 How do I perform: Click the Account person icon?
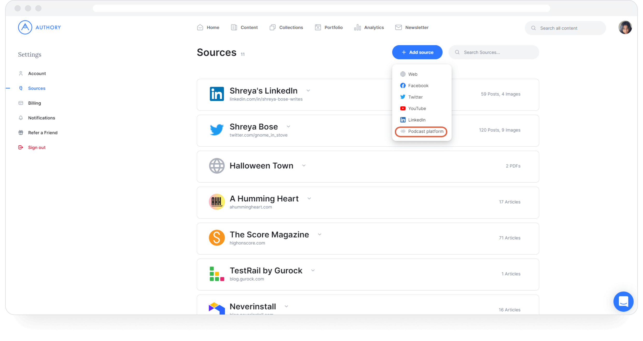21,73
